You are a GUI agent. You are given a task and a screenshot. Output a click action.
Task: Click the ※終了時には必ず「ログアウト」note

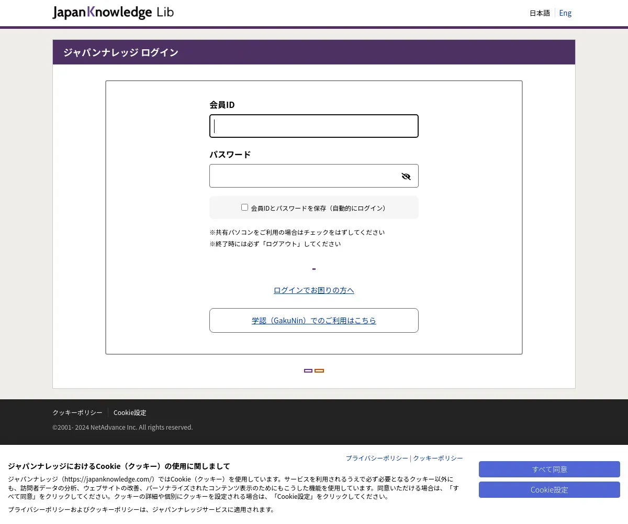click(x=275, y=244)
